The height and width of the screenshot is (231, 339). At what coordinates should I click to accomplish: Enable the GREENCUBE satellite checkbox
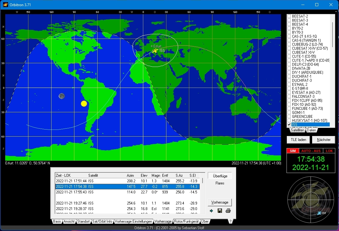pos(289,117)
